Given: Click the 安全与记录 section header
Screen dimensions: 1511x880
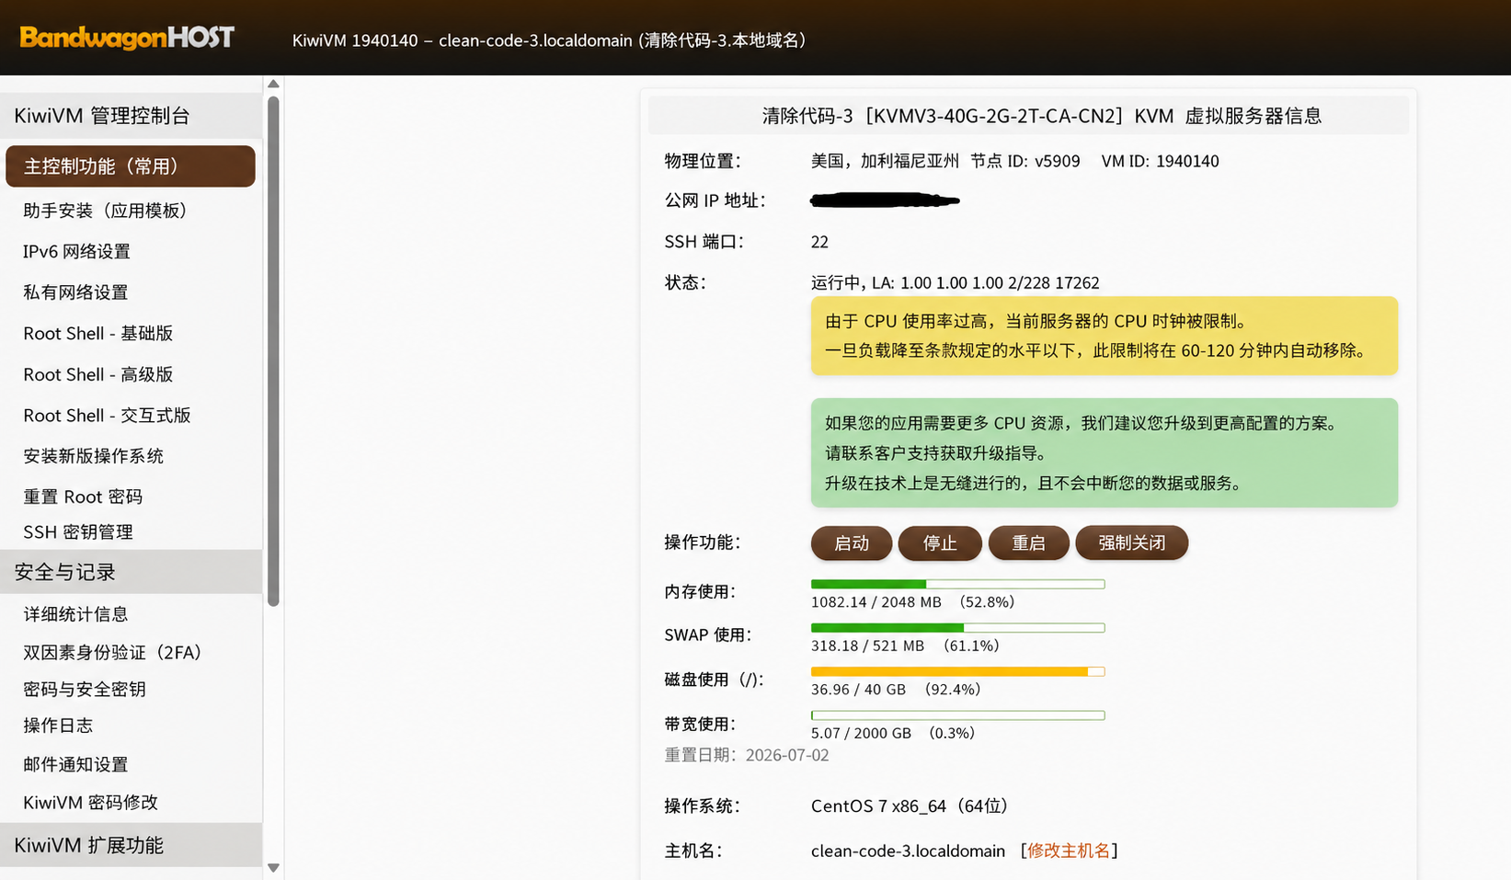Looking at the screenshot, I should tap(131, 572).
